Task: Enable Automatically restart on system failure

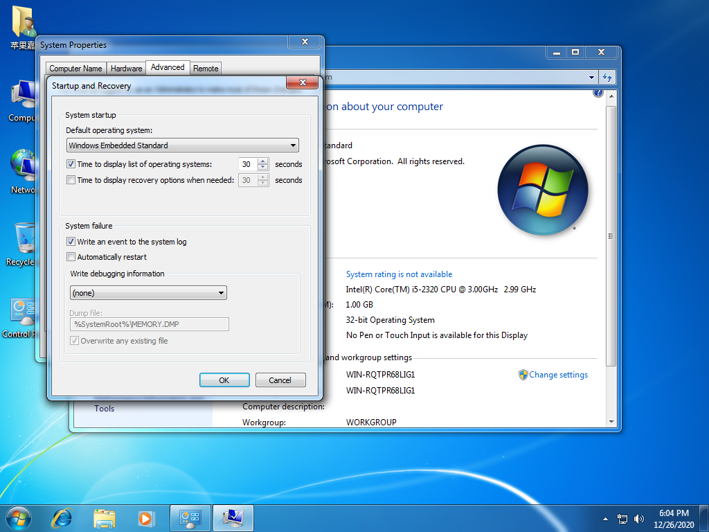Action: (x=71, y=257)
